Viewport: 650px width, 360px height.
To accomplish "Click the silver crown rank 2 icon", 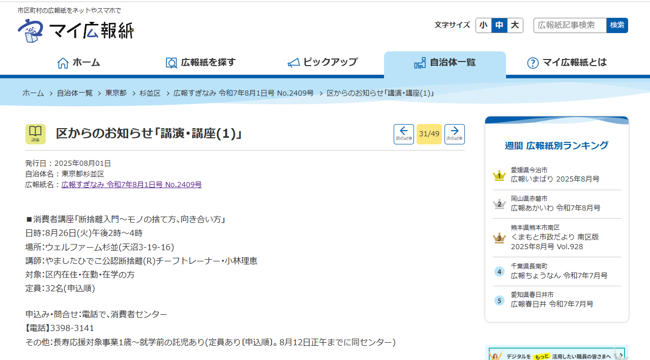I will point(499,204).
